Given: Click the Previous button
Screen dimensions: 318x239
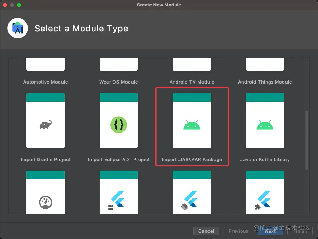Looking at the screenshot, I should [238, 231].
